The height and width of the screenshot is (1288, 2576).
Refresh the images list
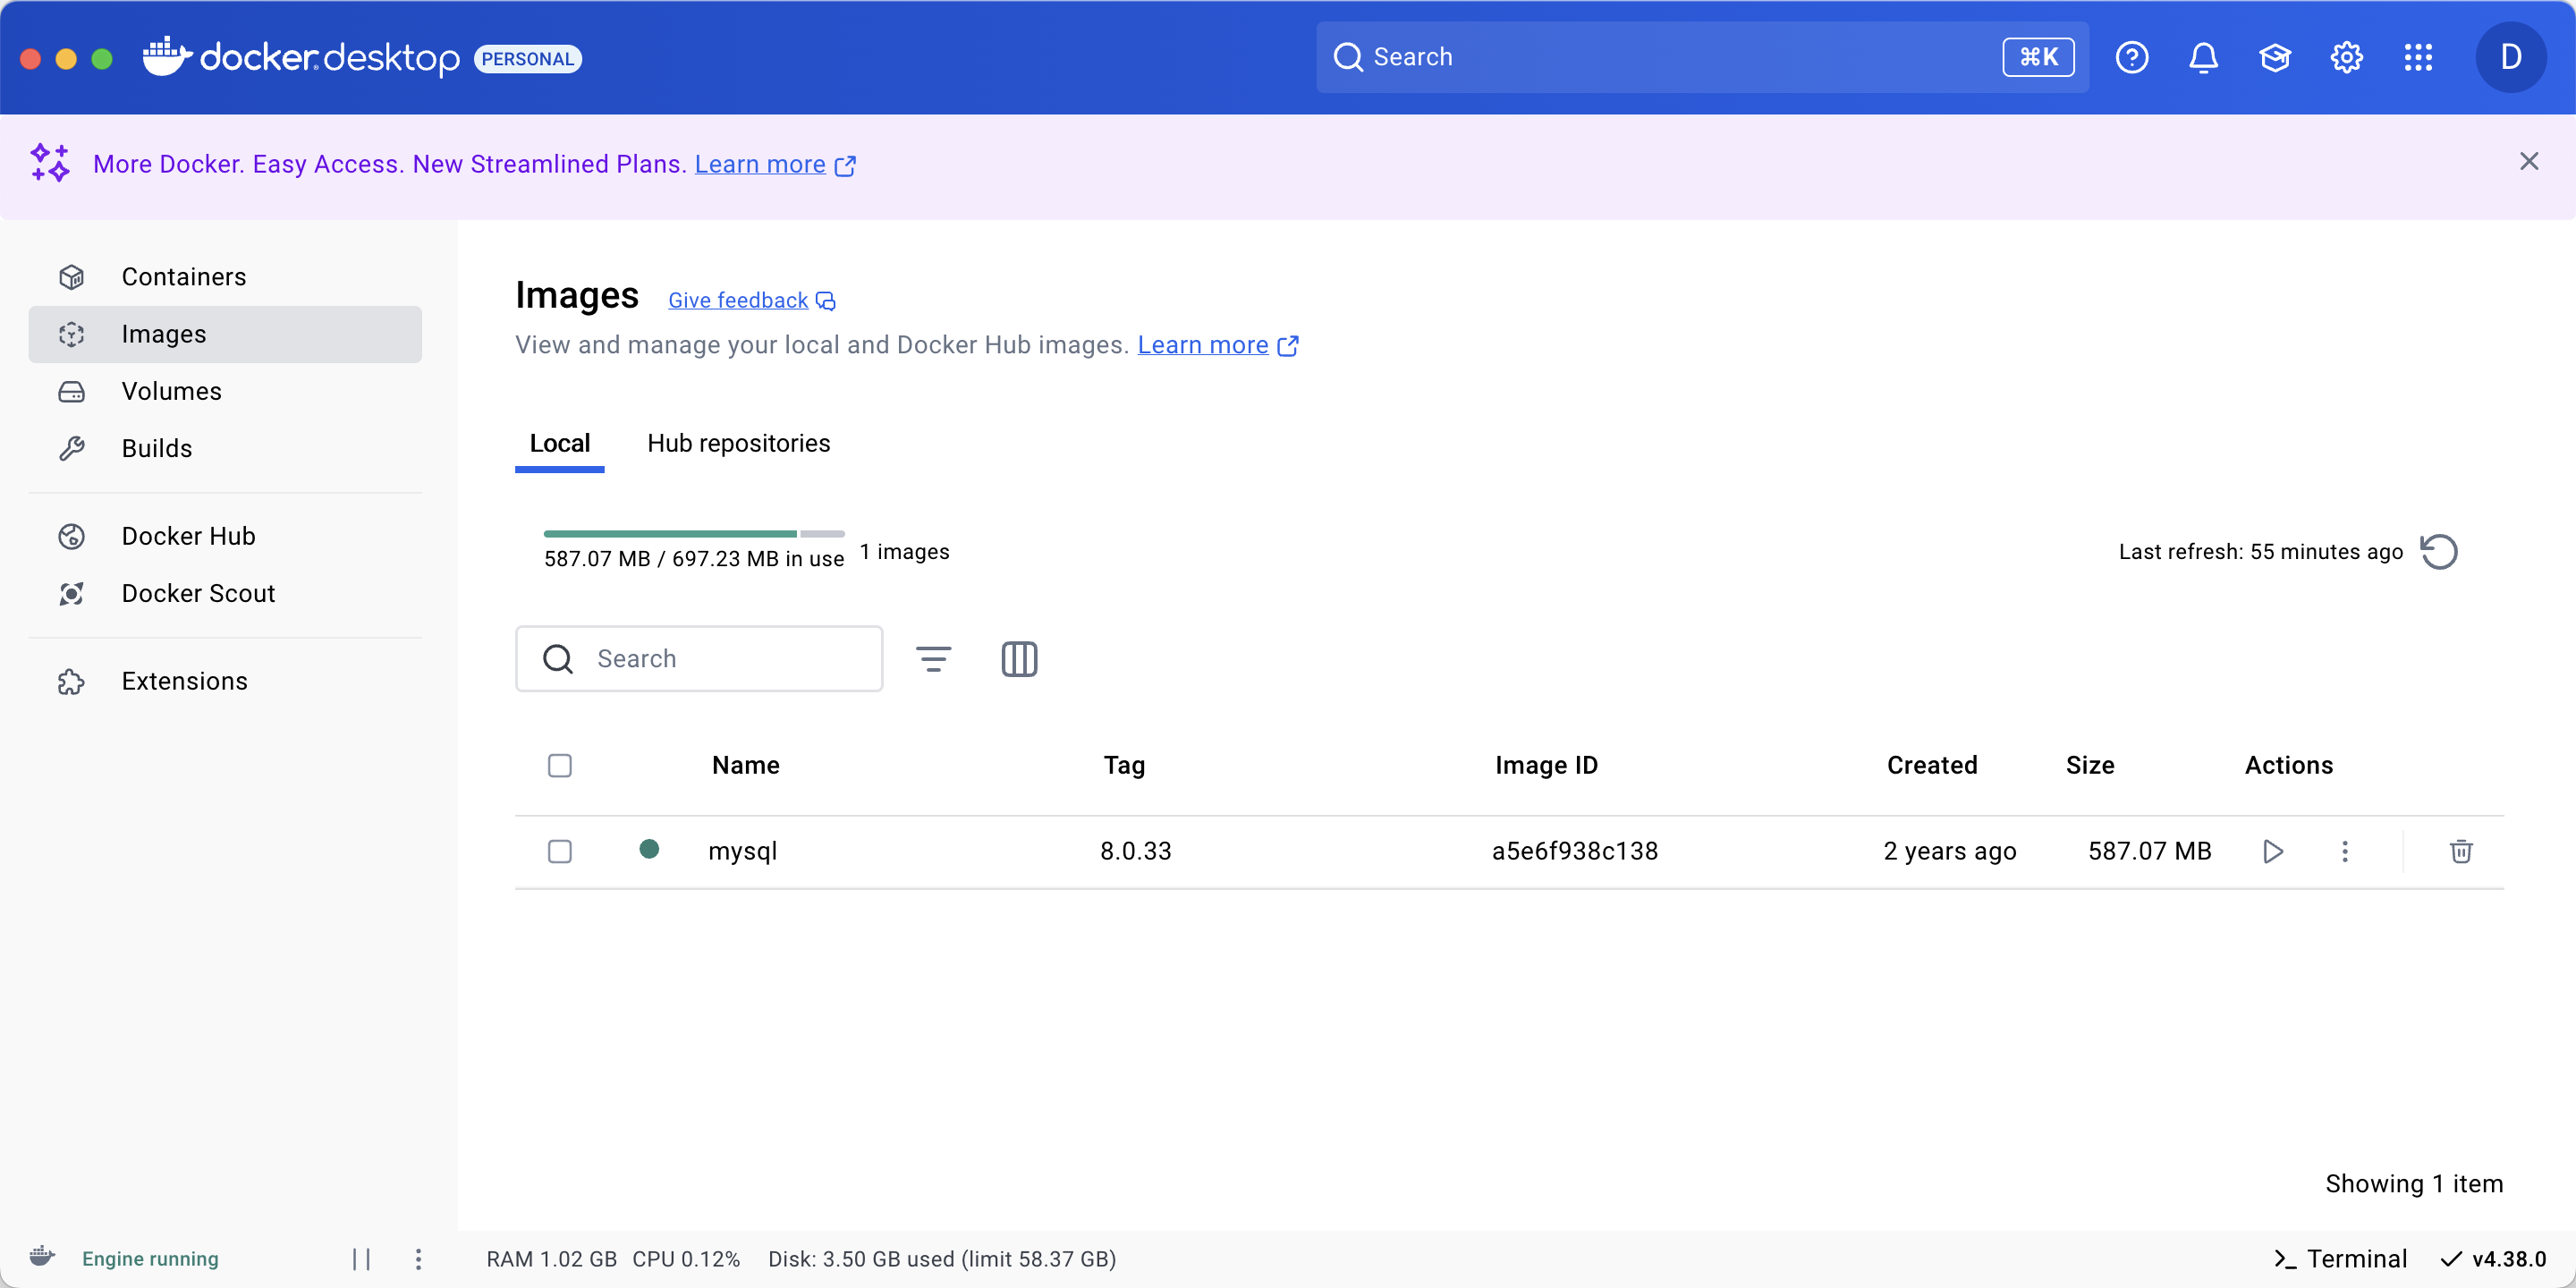pos(2438,552)
